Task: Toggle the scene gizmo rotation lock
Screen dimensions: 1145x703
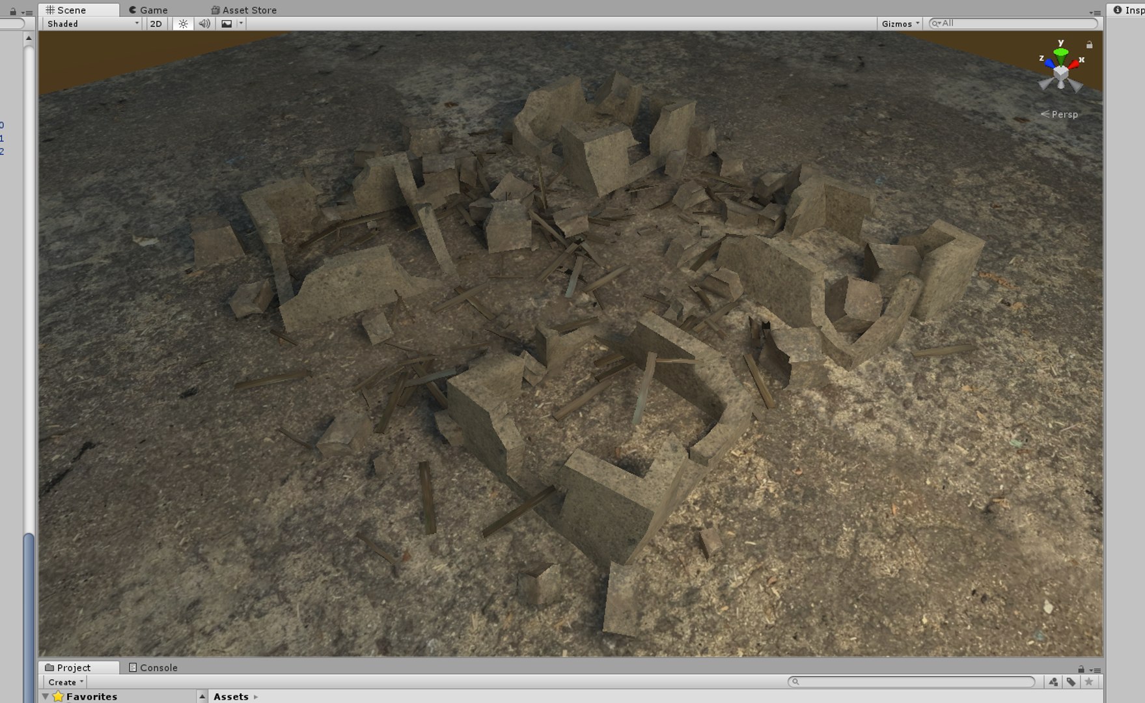Action: pyautogui.click(x=1090, y=44)
